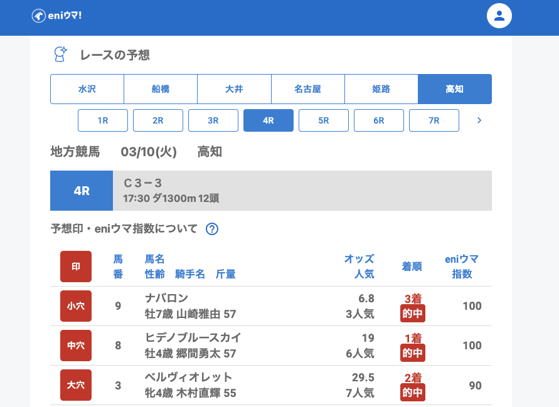This screenshot has width=559, height=407.
Task: Switch to race 3R
Action: [213, 120]
